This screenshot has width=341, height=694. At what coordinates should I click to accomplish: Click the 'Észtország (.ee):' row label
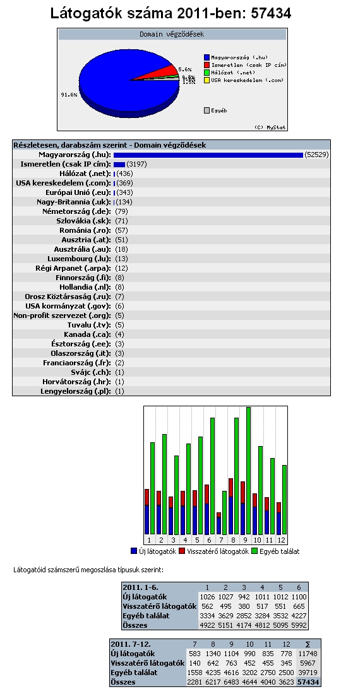pyautogui.click(x=81, y=344)
